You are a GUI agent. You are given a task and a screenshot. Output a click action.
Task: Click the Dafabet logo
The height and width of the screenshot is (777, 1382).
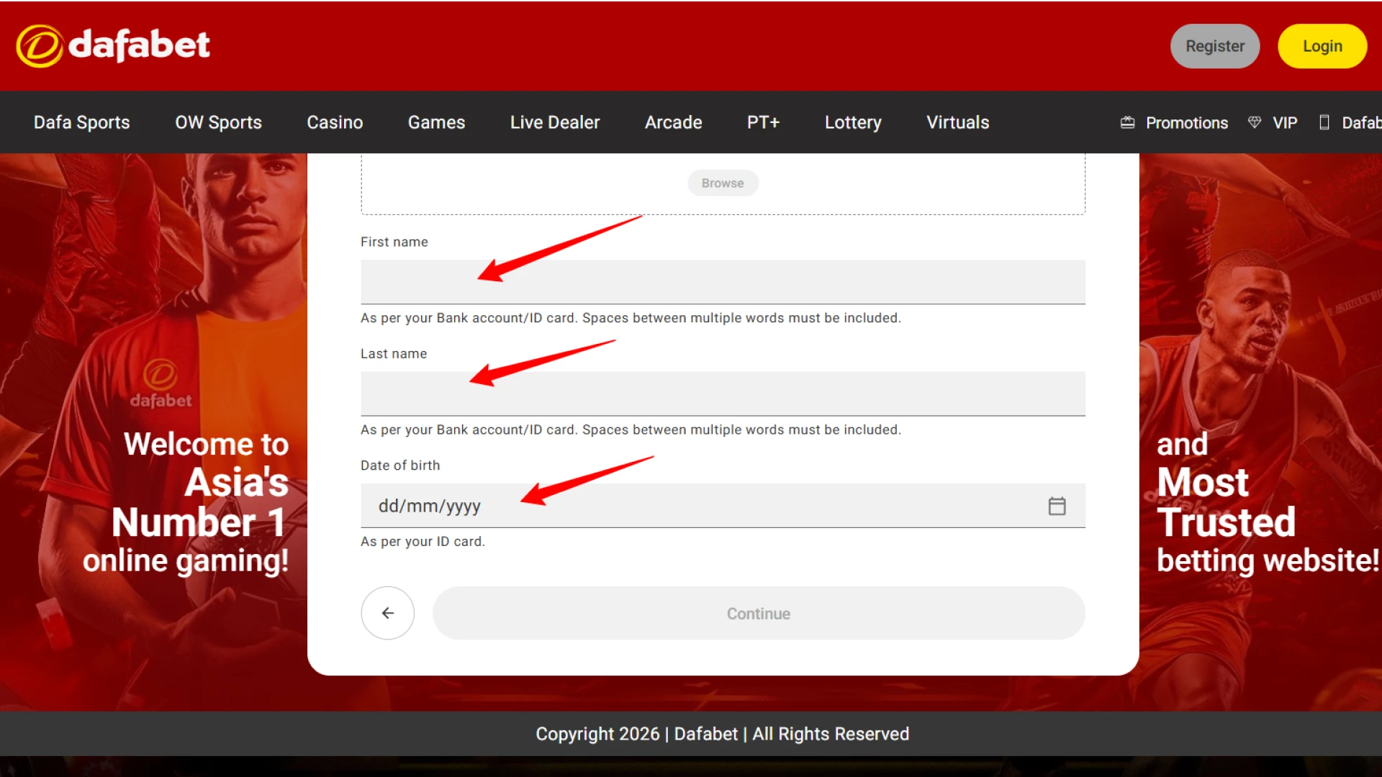(x=113, y=45)
